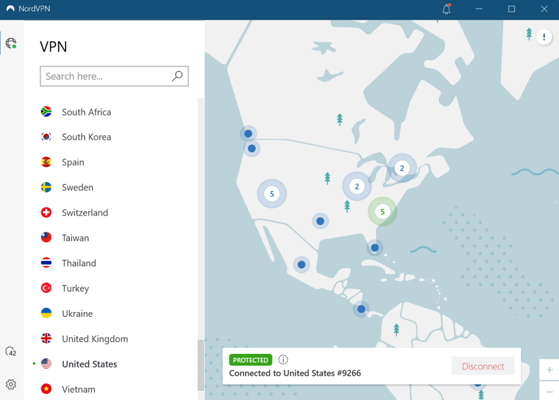This screenshot has height=400, width=559.
Task: Select the lower Pacific Northwest server pin
Action: click(252, 148)
